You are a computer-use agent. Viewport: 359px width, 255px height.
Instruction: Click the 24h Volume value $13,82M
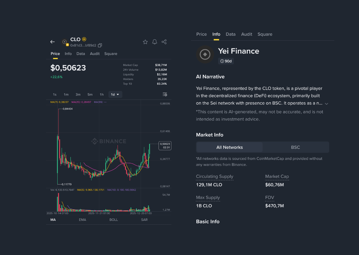coord(161,69)
